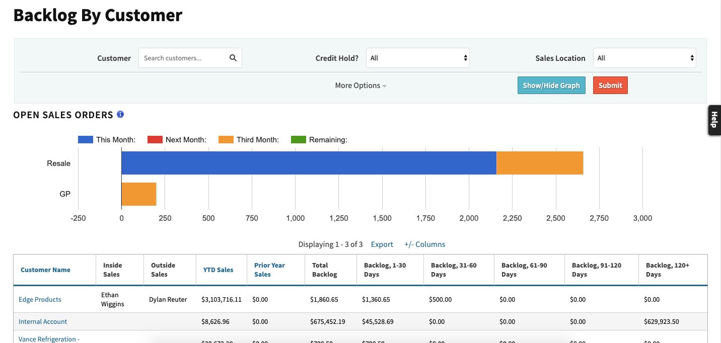Click the info icon beside Open Sales Orders
The height and width of the screenshot is (343, 721).
[120, 115]
